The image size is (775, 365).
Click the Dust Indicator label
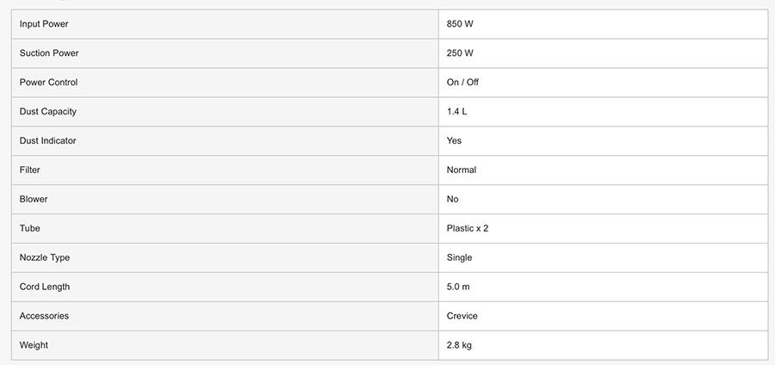48,141
